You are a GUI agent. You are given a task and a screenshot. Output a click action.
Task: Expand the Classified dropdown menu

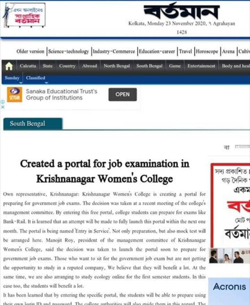coord(36,78)
